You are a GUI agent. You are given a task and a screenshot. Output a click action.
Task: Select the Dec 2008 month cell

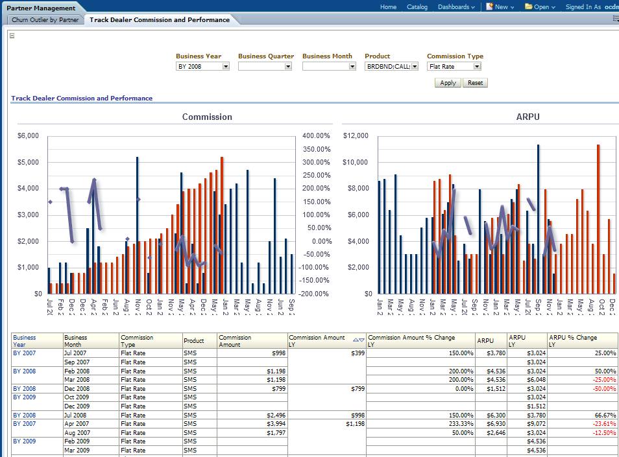point(91,389)
